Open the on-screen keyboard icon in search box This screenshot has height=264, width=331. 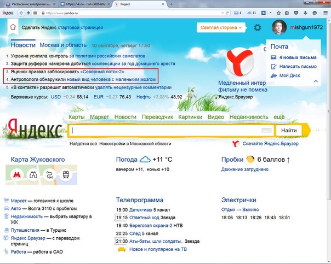[266, 130]
